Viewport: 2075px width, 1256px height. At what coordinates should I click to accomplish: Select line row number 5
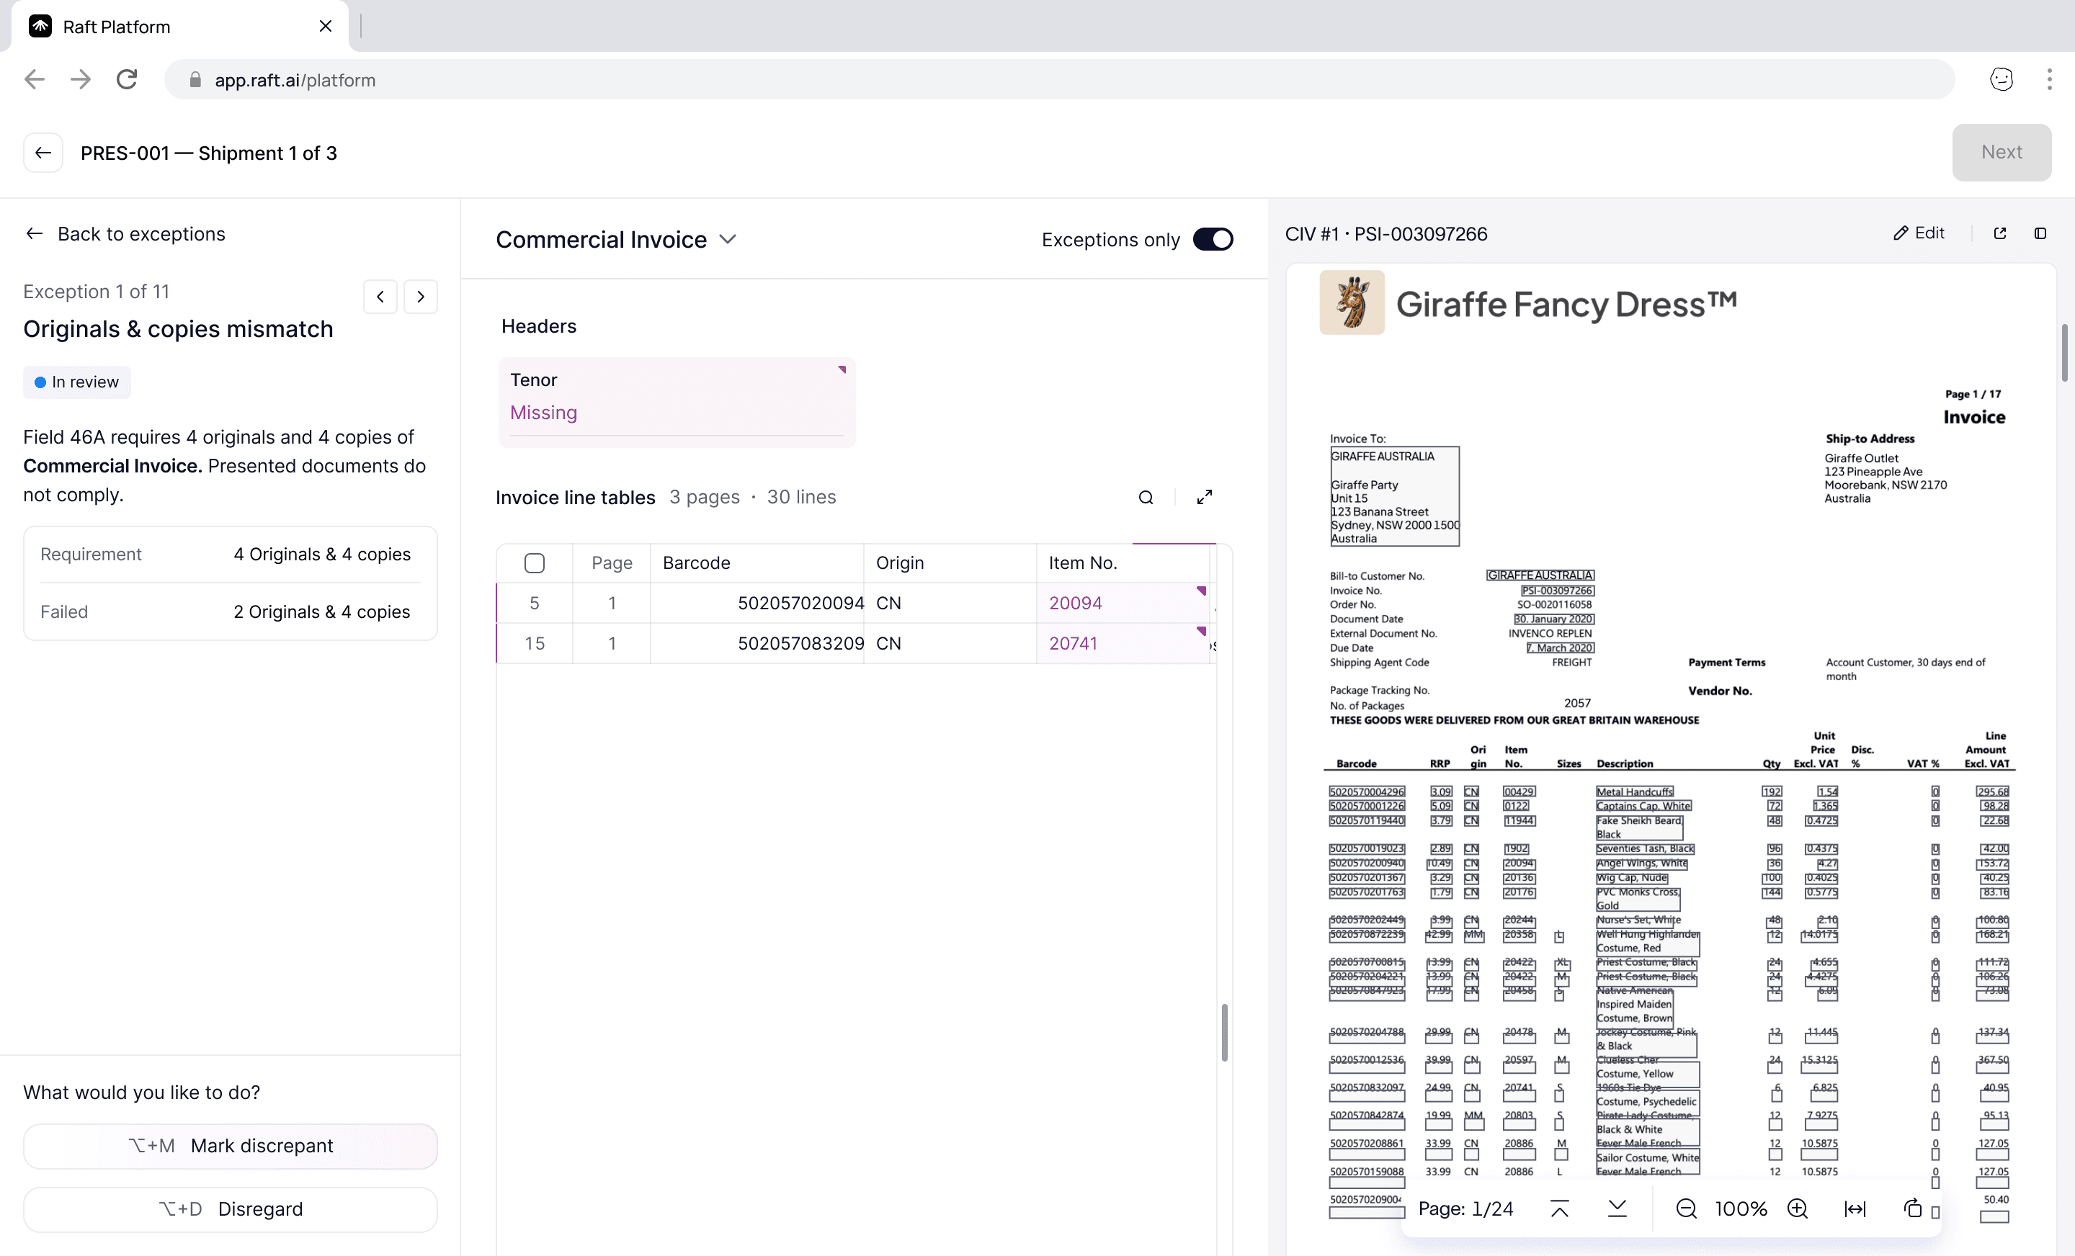534,604
